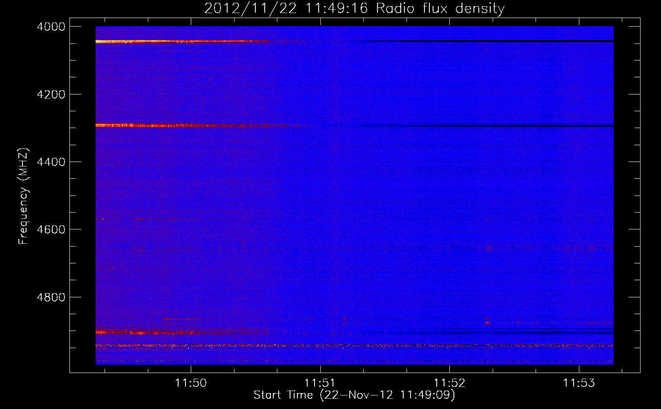Select the 4200 frequency tick label
Image resolution: width=661 pixels, height=409 pixels.
coord(51,94)
